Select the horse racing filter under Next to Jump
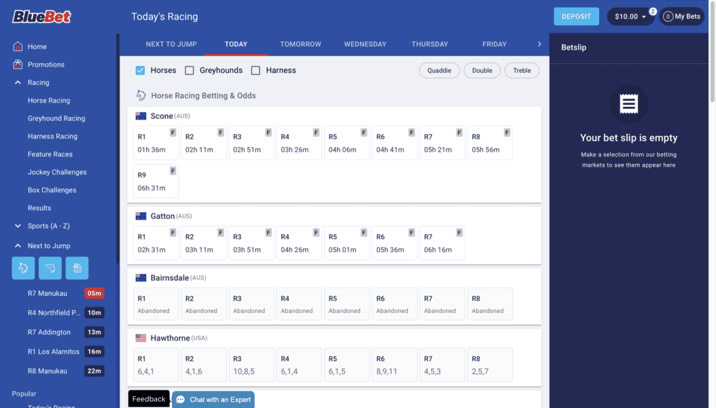This screenshot has height=408, width=716. [x=23, y=268]
